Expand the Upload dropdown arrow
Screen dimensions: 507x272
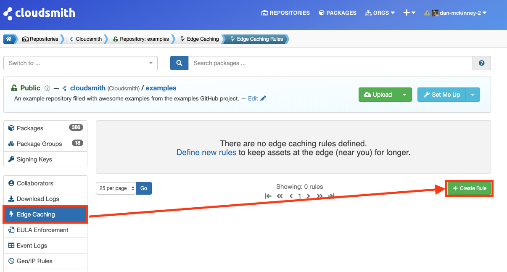pos(404,95)
